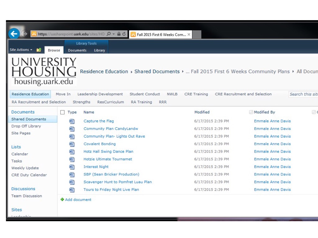Click the Word icon for Covalent Bonding
318x238 pixels.
72,144
